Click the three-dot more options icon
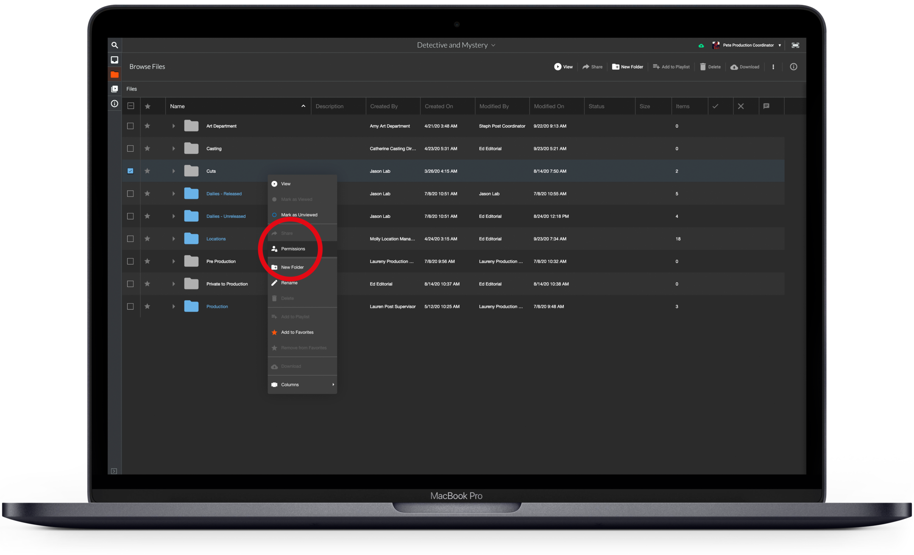Image resolution: width=914 pixels, height=555 pixels. [773, 67]
